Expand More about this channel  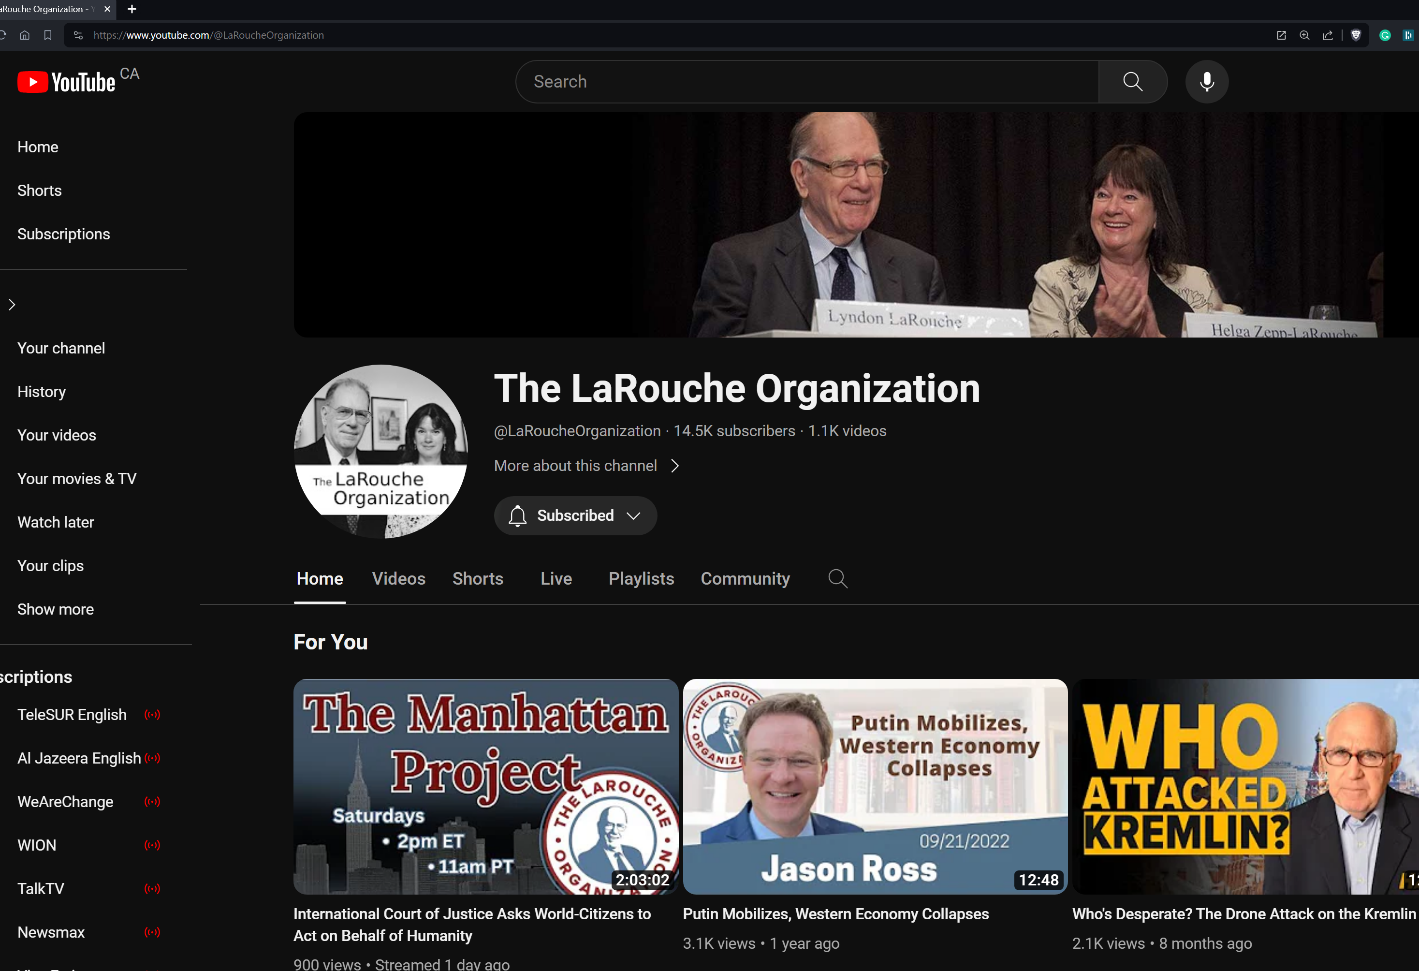point(586,466)
